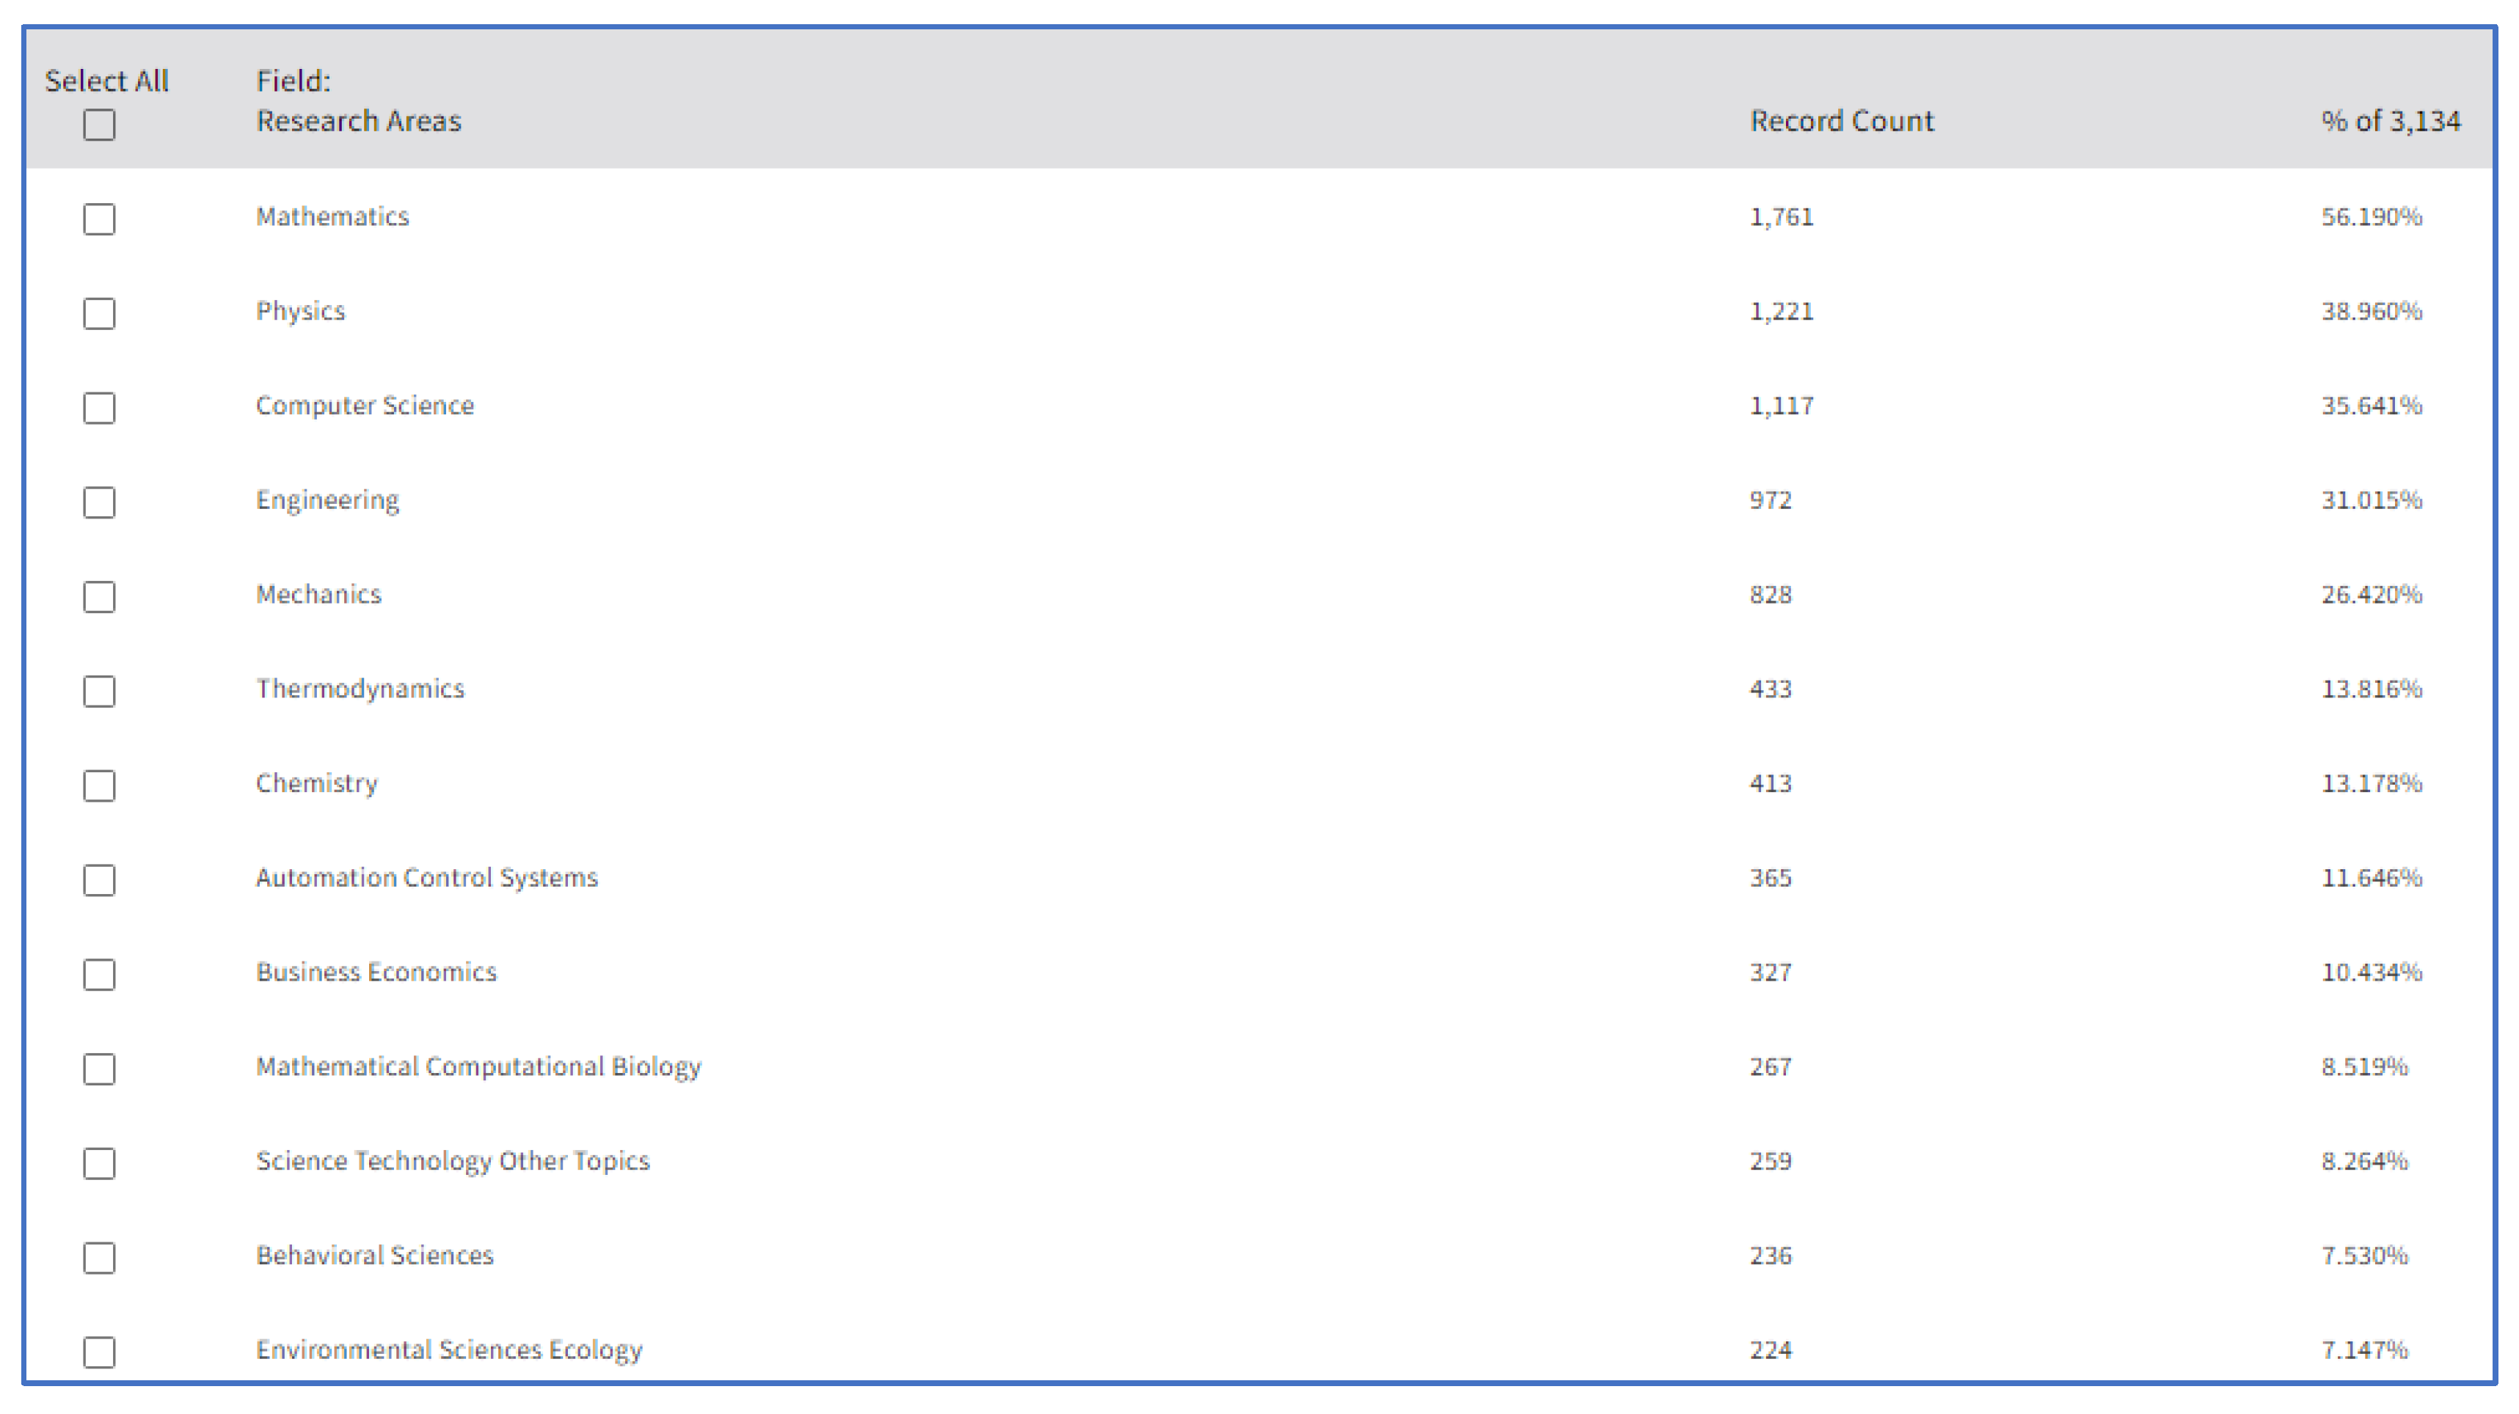2519x1414 pixels.
Task: Select the Behavioral Sciences checkbox
Action: (x=99, y=1258)
